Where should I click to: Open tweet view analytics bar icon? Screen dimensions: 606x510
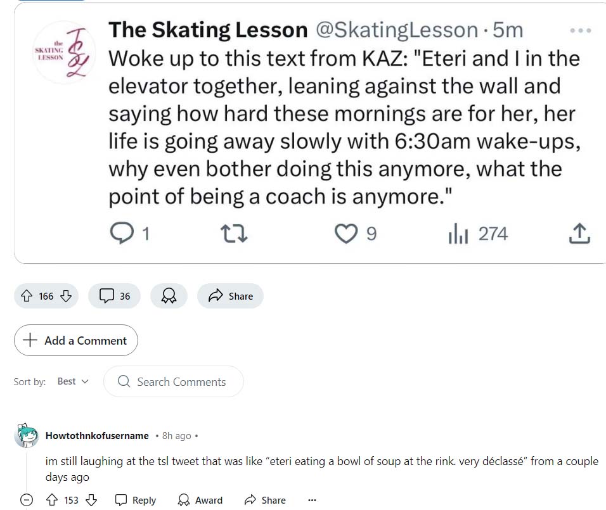click(458, 234)
